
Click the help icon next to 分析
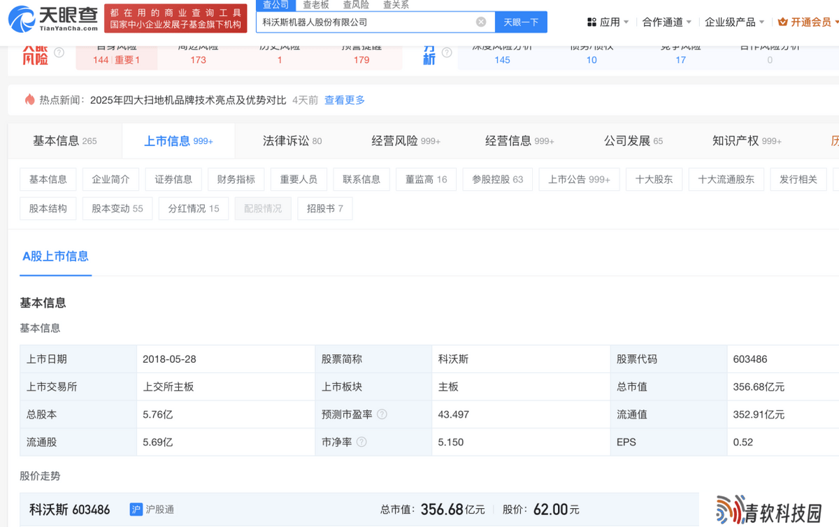pos(447,52)
